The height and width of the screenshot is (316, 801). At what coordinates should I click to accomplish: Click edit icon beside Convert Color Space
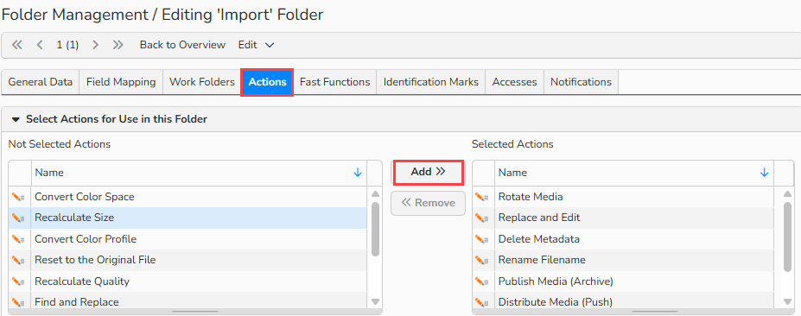(x=18, y=197)
